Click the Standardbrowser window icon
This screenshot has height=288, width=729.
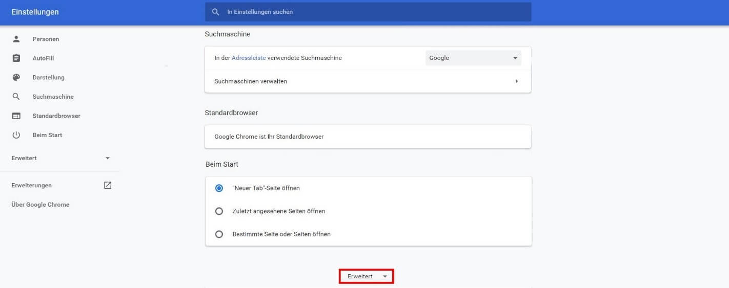coord(16,116)
